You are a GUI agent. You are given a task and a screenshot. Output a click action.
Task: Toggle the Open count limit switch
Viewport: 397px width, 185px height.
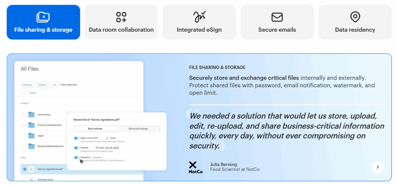(x=77, y=138)
